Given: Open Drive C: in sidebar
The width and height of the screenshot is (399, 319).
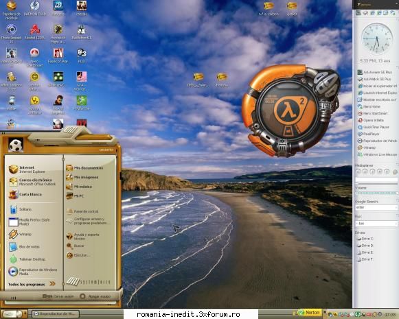Looking at the screenshot, I should tap(365, 239).
